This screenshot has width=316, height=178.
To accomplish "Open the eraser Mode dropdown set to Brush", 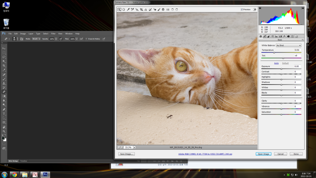I will tap(36, 39).
